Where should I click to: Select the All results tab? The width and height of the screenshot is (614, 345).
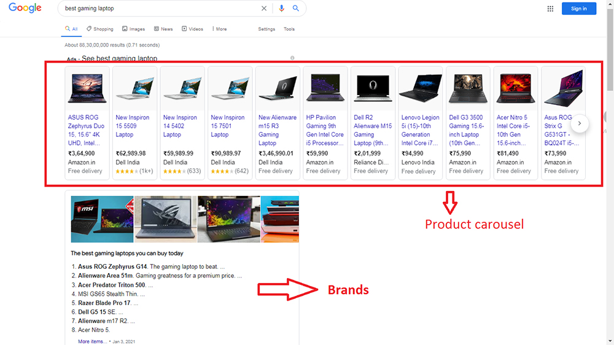click(71, 29)
